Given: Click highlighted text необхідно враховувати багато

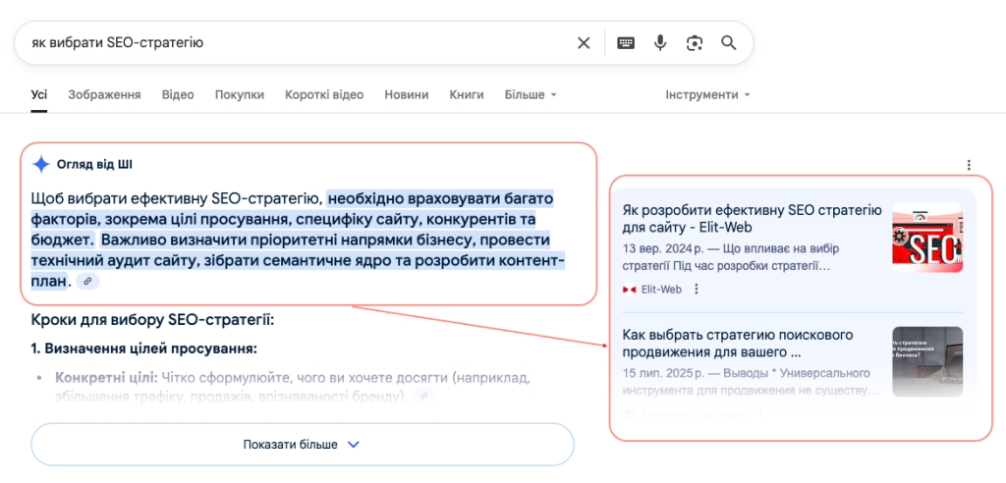Looking at the screenshot, I should click(x=440, y=197).
